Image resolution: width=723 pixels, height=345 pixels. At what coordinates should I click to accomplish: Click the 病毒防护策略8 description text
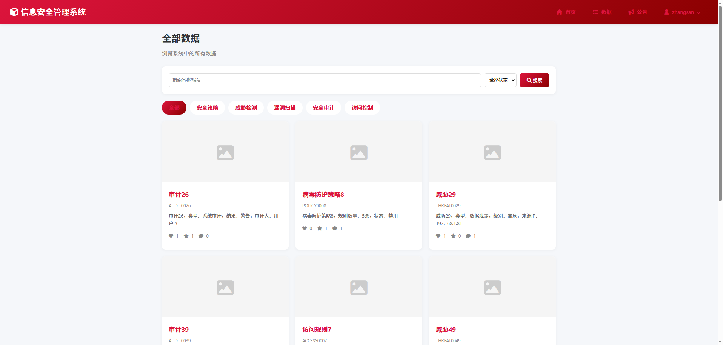coord(350,216)
